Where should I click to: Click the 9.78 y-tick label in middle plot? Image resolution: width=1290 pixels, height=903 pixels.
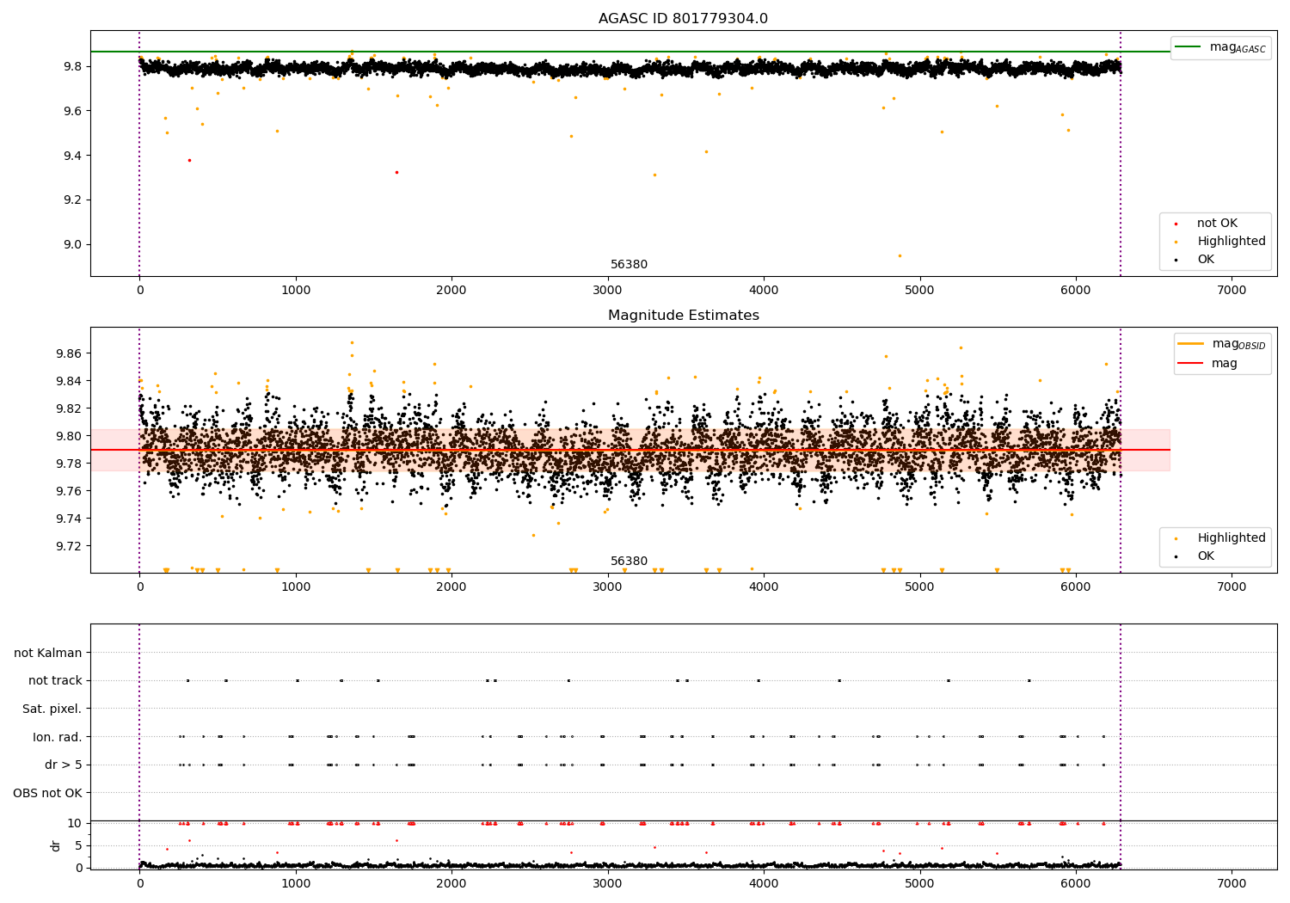coord(69,464)
